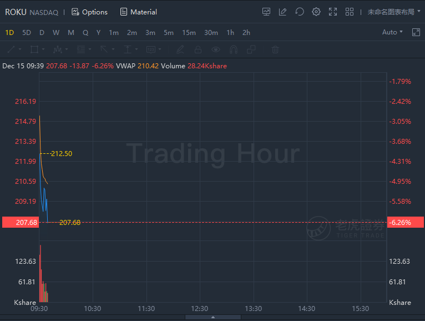Select the trend line drawing tool
The width and height of the screenshot is (425, 321).
tap(11, 49)
